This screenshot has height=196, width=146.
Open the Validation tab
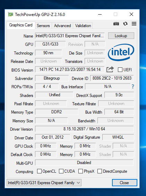tap(83, 26)
